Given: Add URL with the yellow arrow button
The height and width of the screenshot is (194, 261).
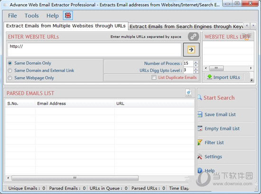Looking at the screenshot, I should click(x=191, y=50).
